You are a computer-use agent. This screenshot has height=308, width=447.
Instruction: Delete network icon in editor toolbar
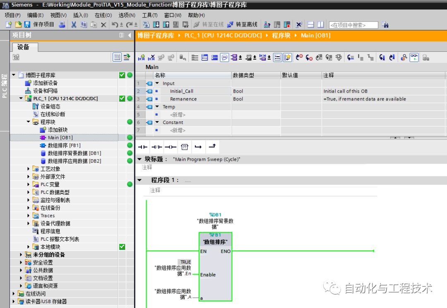click(x=151, y=57)
